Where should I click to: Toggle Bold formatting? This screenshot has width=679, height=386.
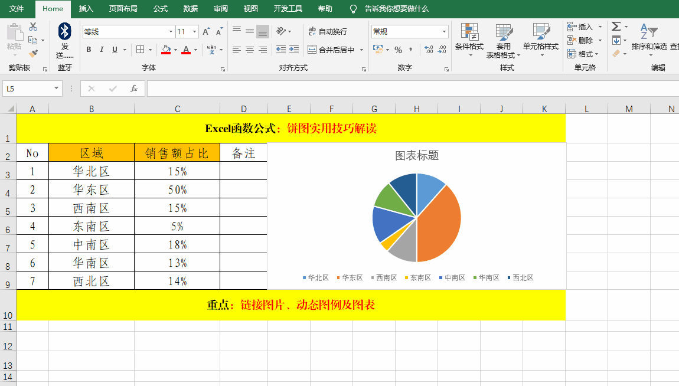click(89, 50)
